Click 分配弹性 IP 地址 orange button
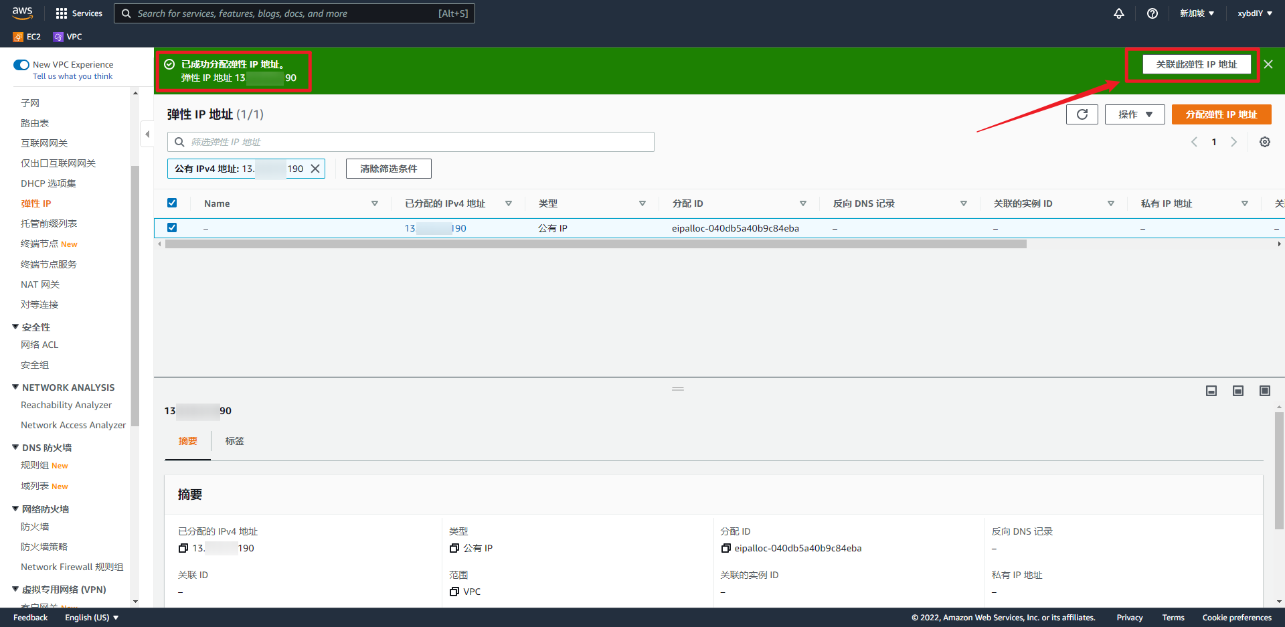The image size is (1285, 627). (1221, 114)
